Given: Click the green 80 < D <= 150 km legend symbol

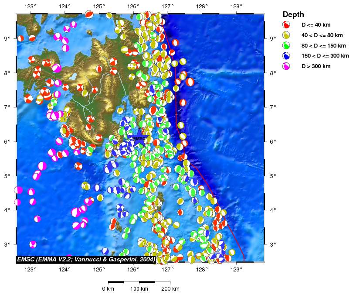Looking at the screenshot, I should tap(287, 45).
